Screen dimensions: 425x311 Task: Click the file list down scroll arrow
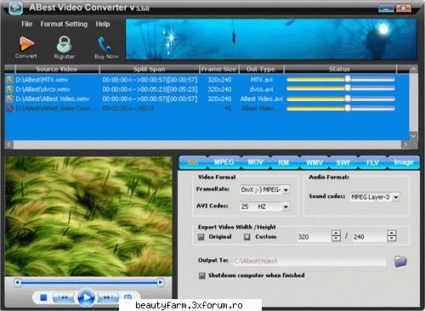point(414,136)
